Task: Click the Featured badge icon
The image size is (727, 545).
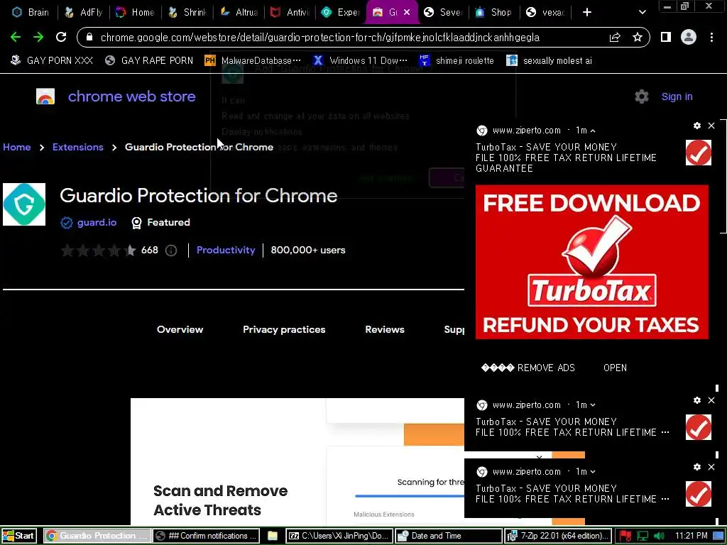Action: click(x=136, y=223)
